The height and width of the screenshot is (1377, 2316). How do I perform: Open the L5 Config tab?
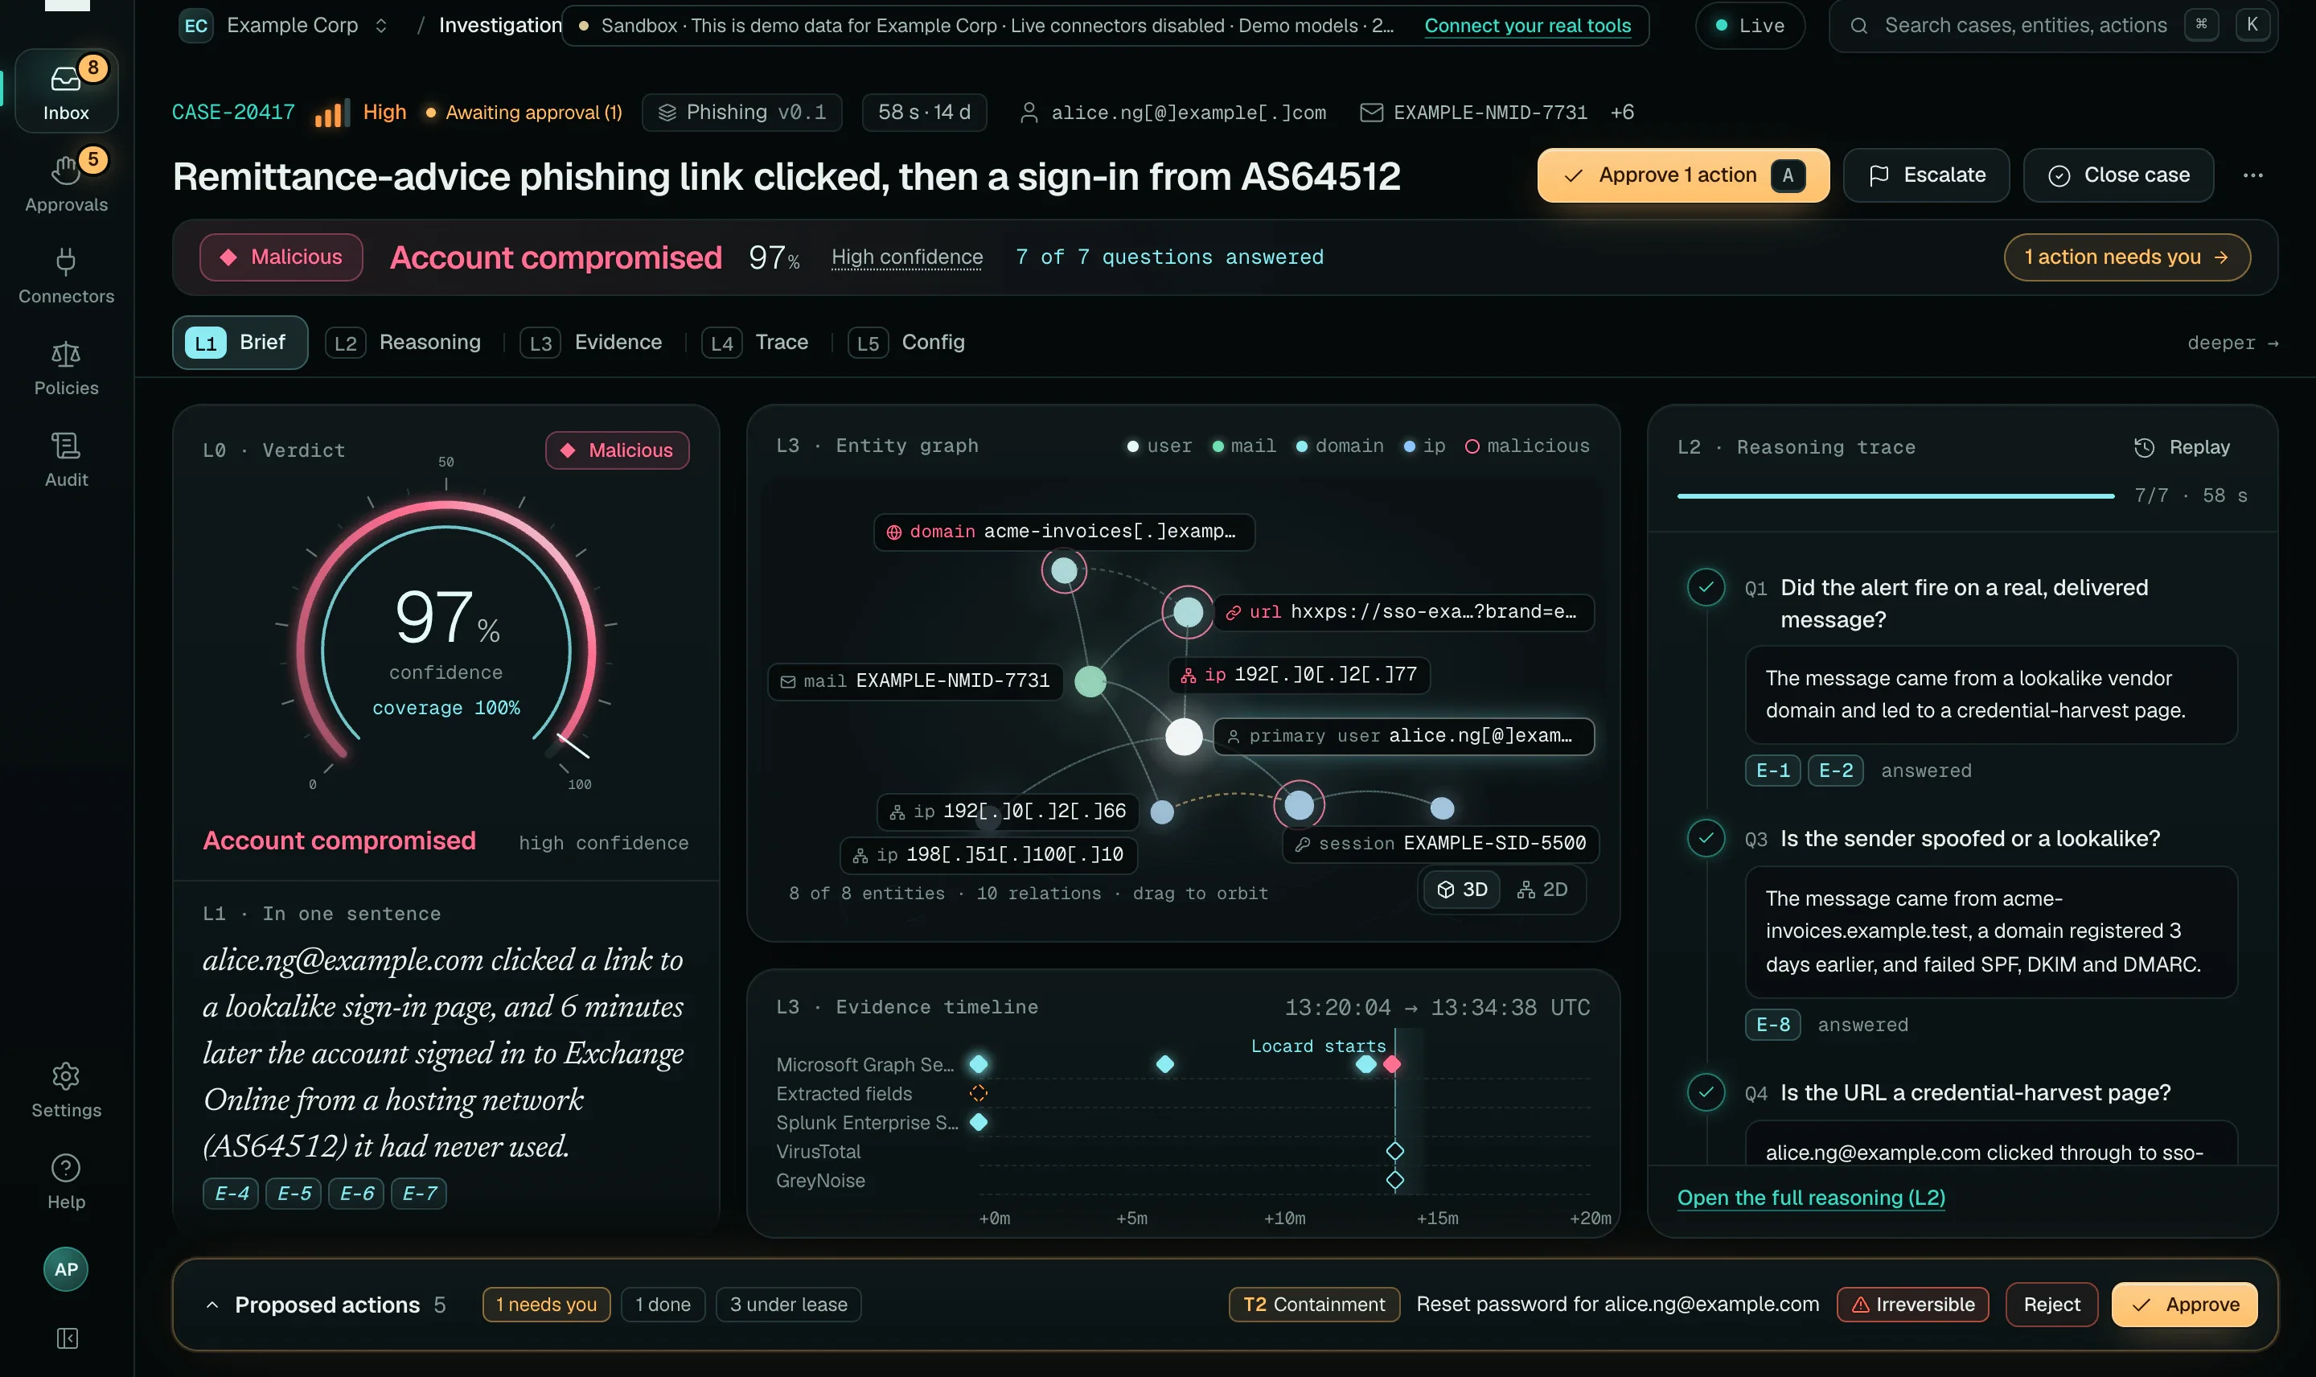click(x=906, y=343)
